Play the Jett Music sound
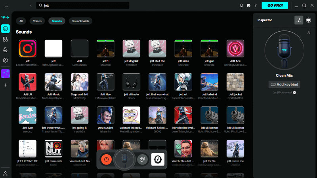 tap(53, 82)
